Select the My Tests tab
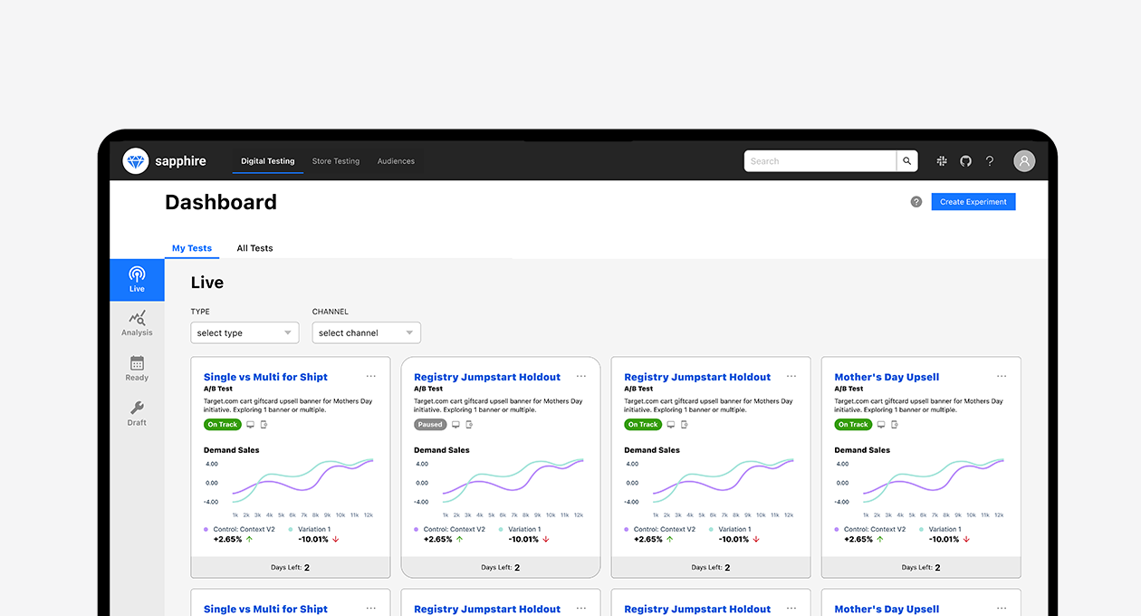The width and height of the screenshot is (1141, 616). (x=192, y=248)
